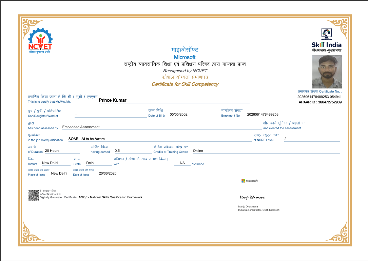Click the candidate photo thumbnail
This screenshot has width=368, height=261.
[327, 72]
